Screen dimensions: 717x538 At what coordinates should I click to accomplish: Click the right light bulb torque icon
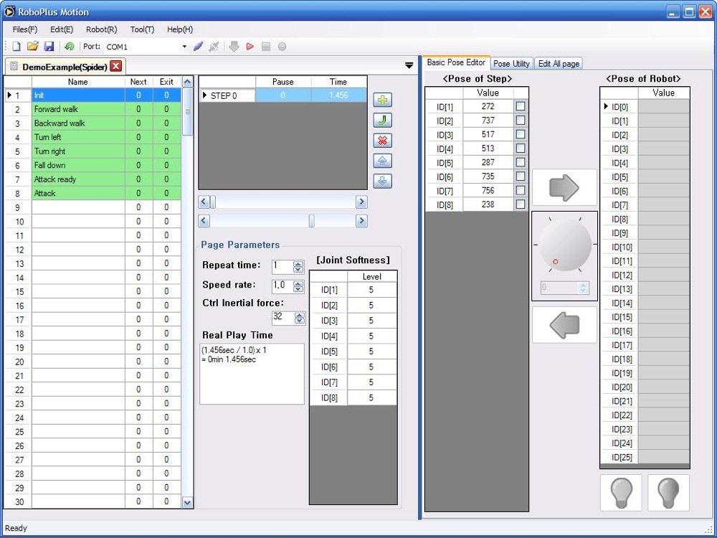pyautogui.click(x=668, y=493)
